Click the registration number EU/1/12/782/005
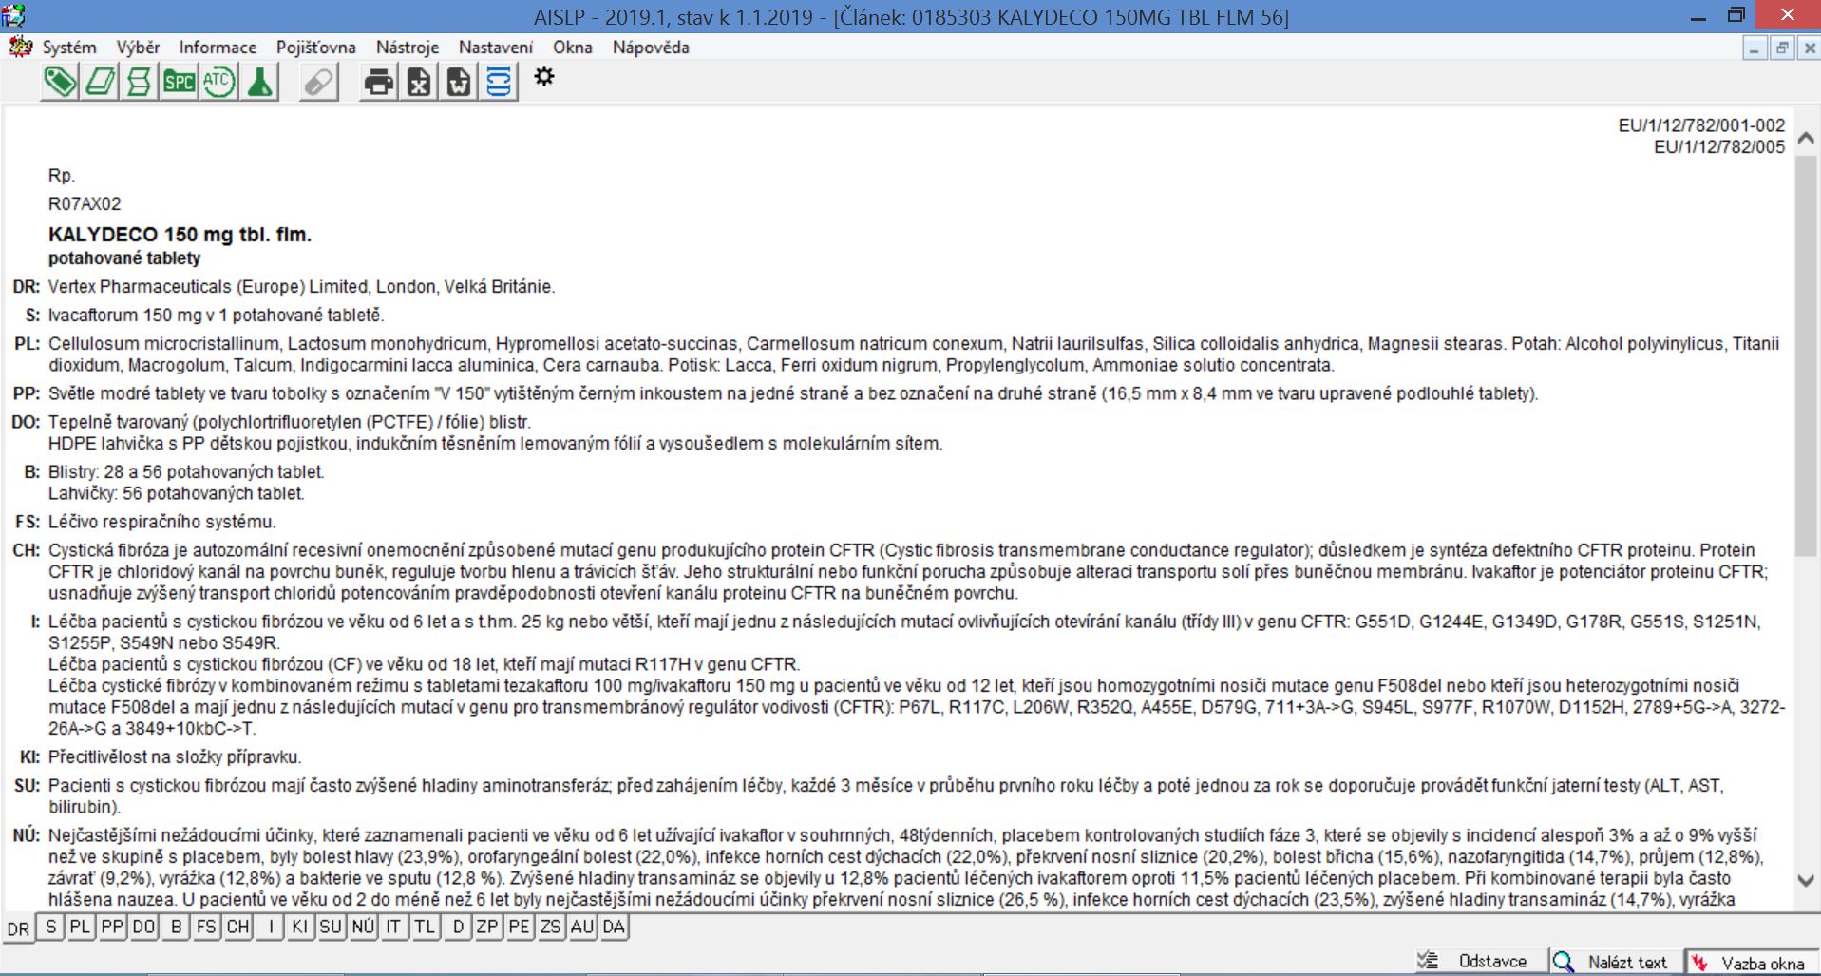 [1719, 146]
